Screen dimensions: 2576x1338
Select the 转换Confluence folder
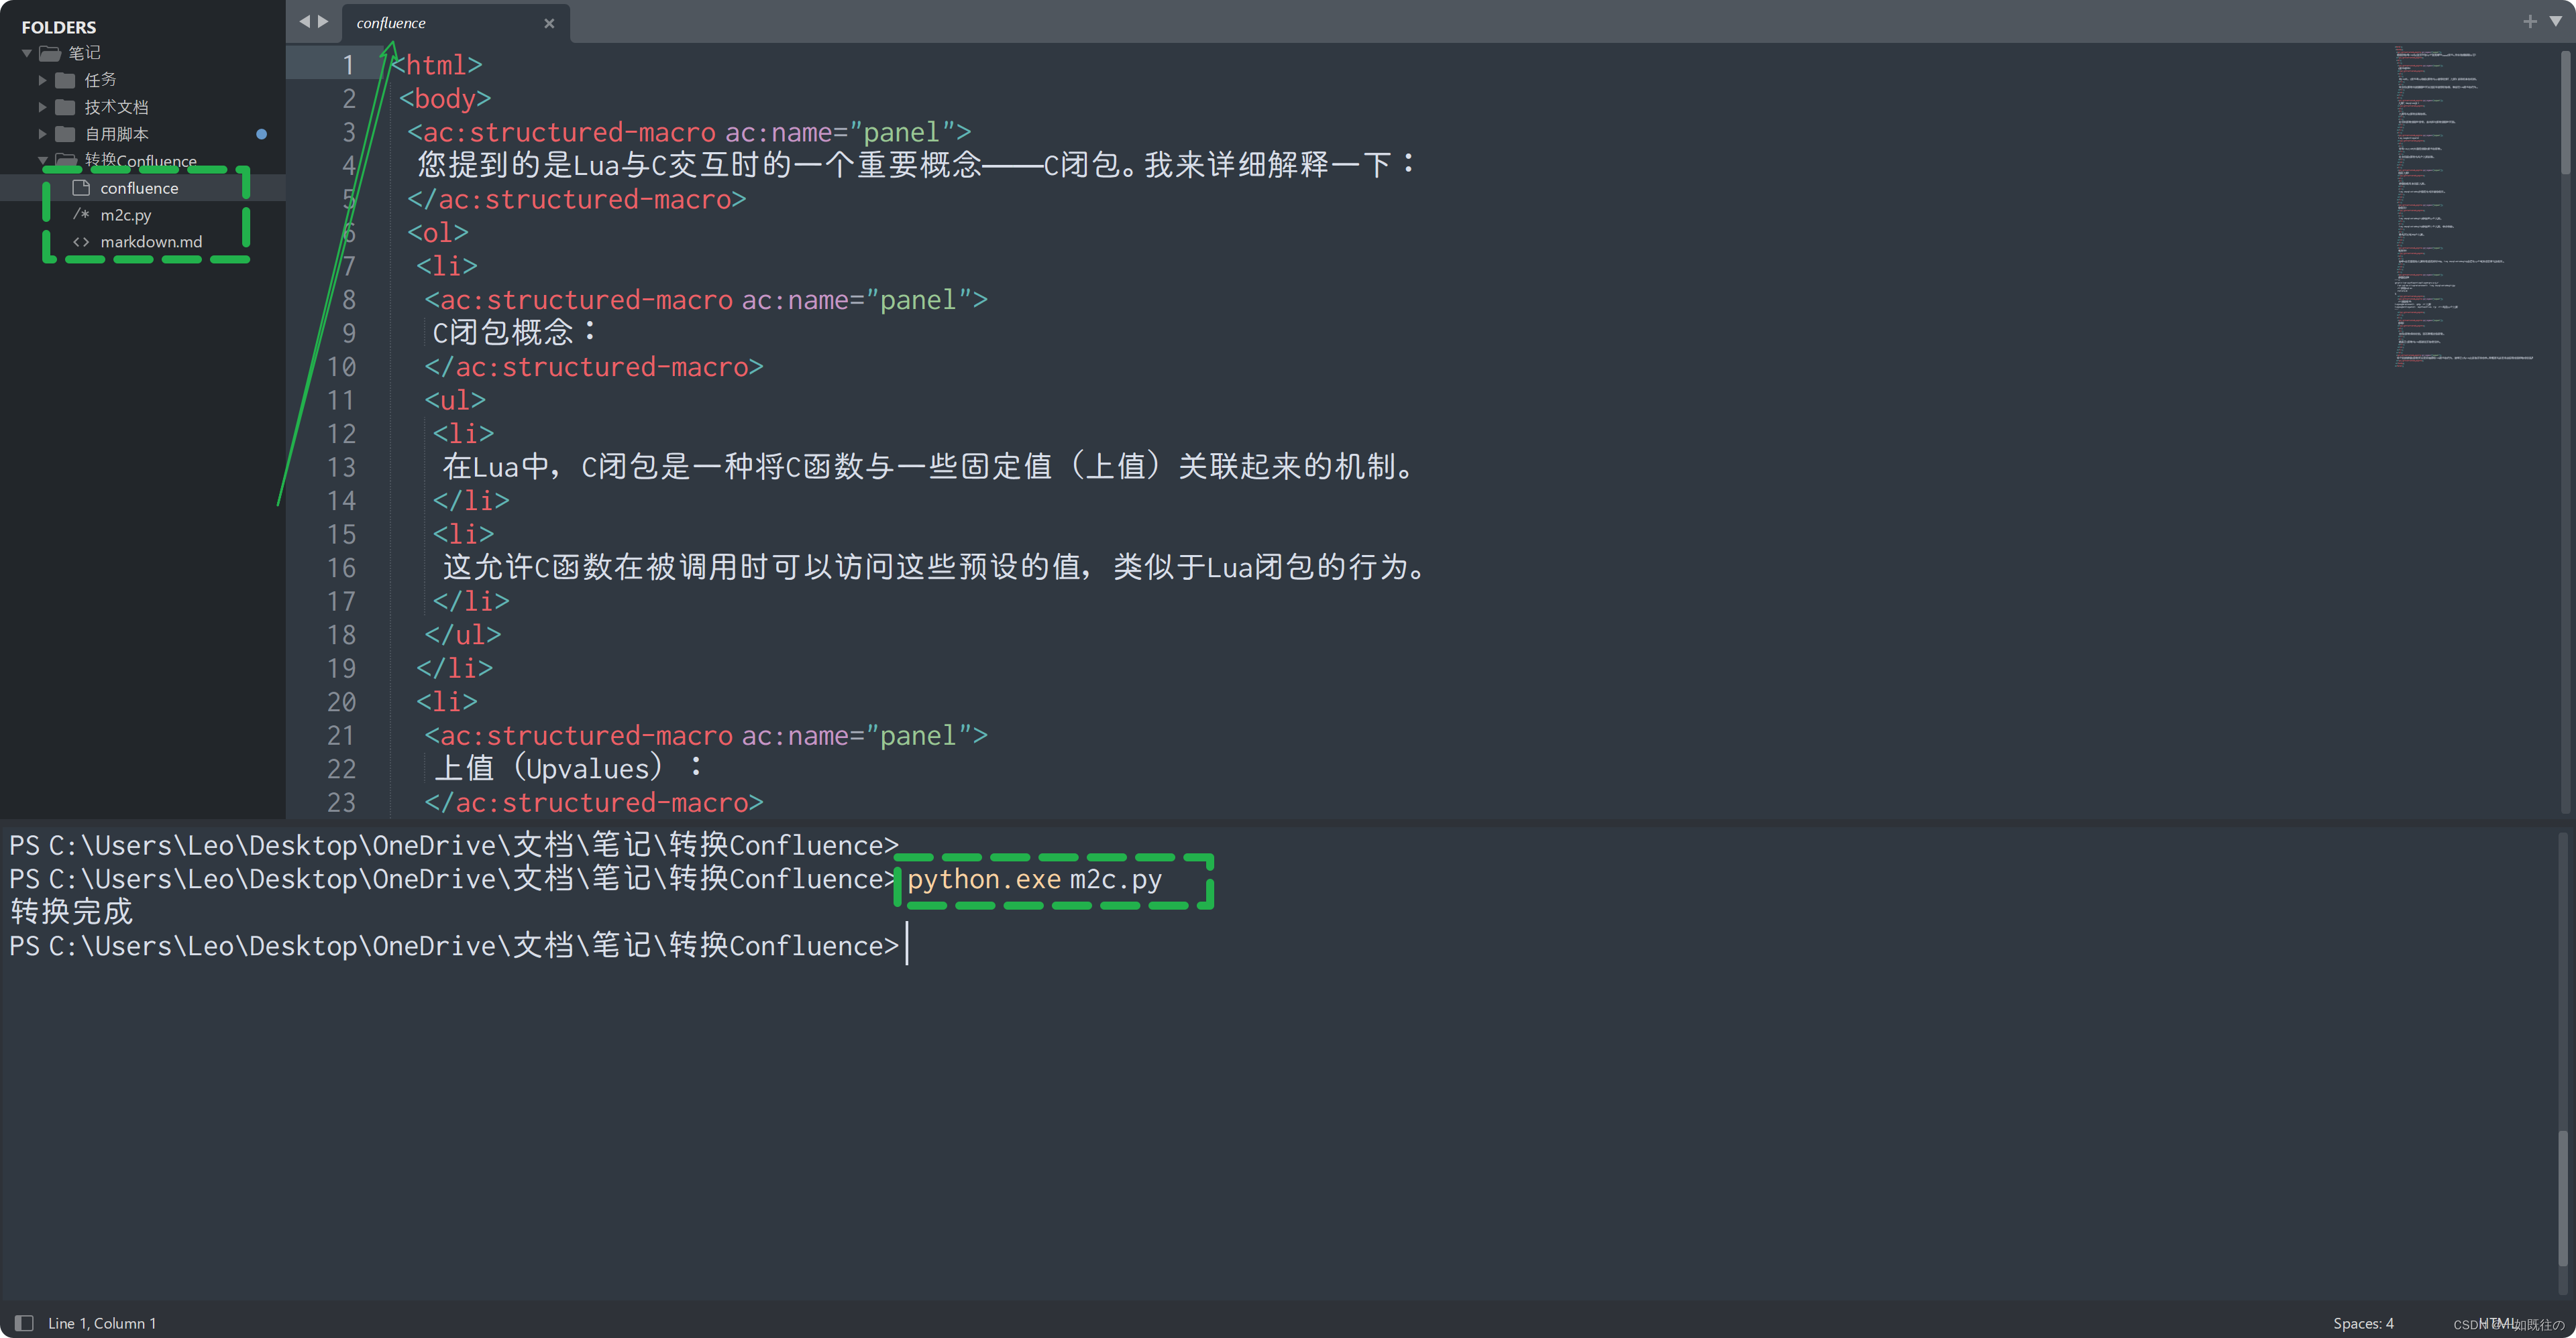coord(141,161)
